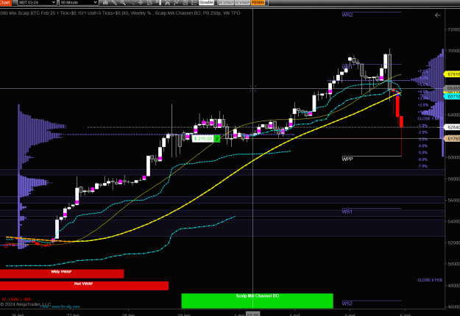Open the Chart tab

click(5, 2)
